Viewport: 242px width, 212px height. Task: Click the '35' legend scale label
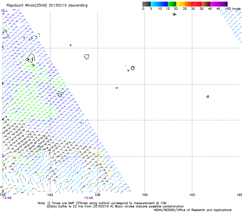coord(201,9)
